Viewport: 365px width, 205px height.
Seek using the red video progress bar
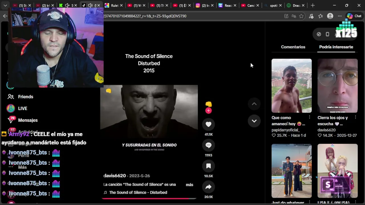(x=149, y=198)
